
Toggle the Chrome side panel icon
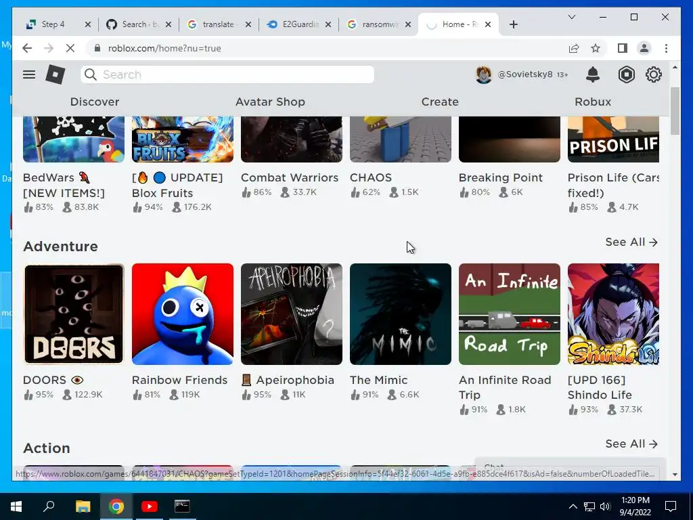tap(623, 48)
